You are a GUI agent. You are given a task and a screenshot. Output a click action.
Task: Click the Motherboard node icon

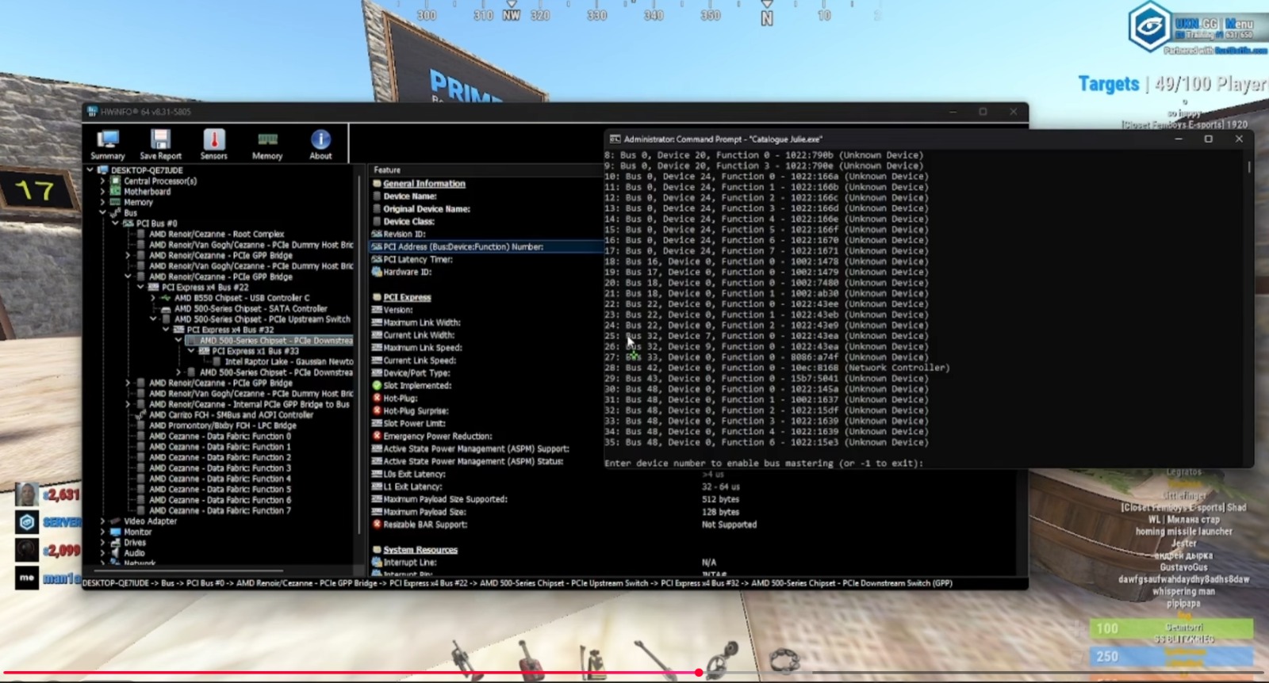pos(115,192)
